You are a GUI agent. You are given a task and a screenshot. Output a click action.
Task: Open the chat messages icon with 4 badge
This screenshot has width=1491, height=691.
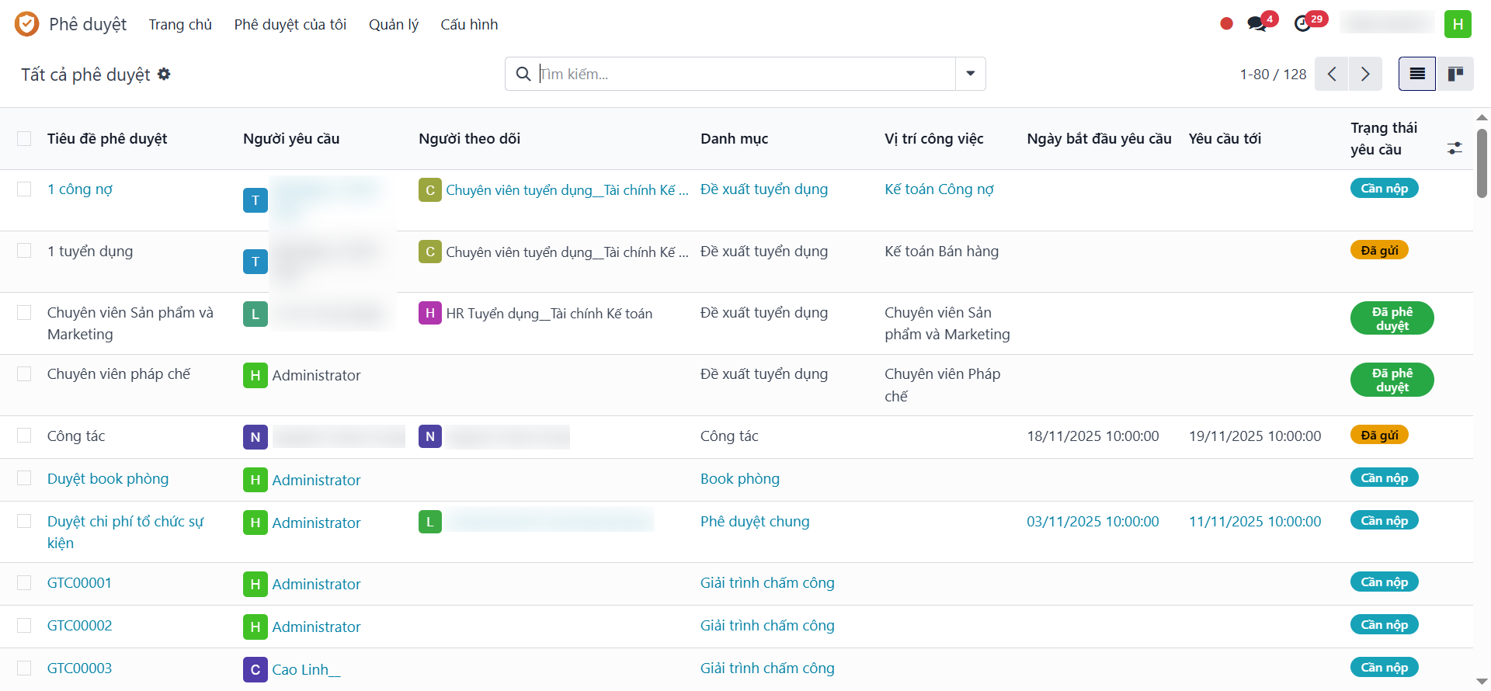click(x=1257, y=24)
